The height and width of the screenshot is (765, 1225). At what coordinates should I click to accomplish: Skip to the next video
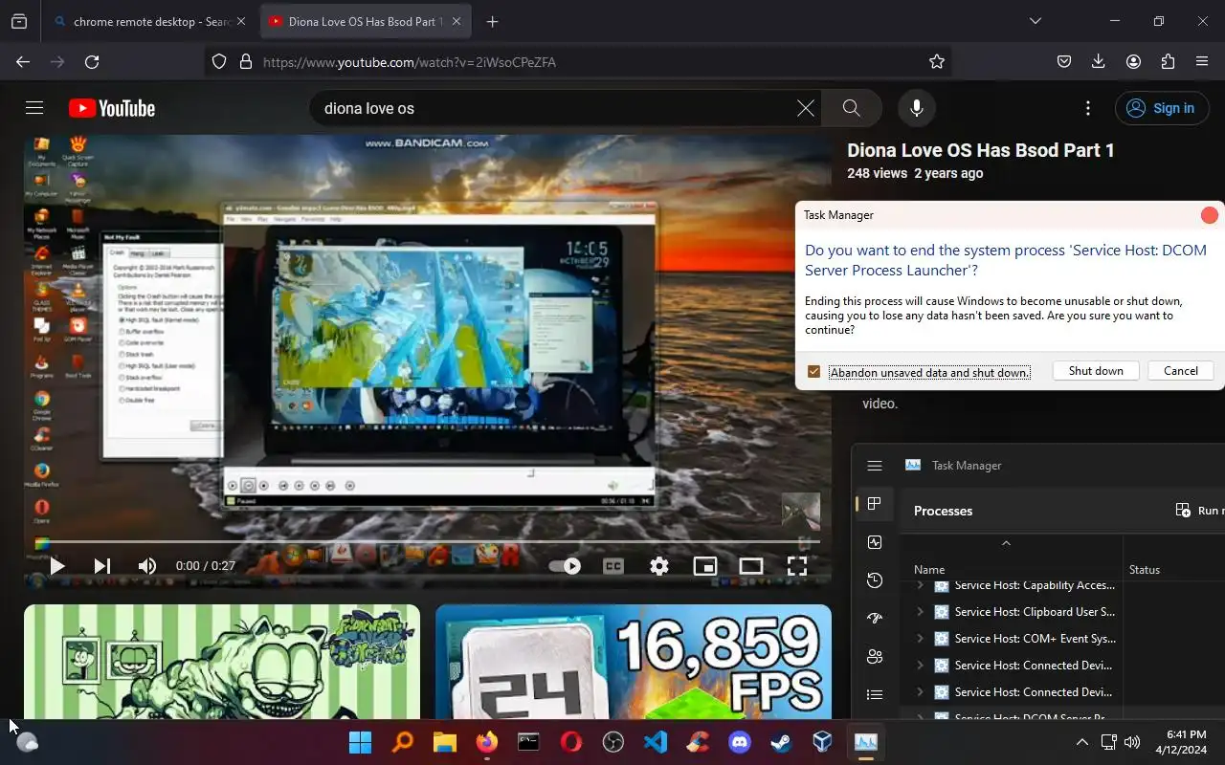pyautogui.click(x=102, y=566)
